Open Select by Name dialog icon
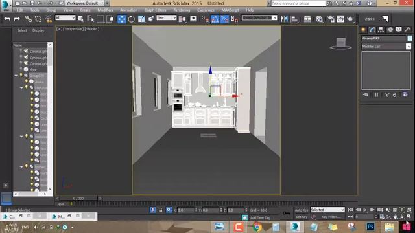The image size is (415, 233). [90, 19]
